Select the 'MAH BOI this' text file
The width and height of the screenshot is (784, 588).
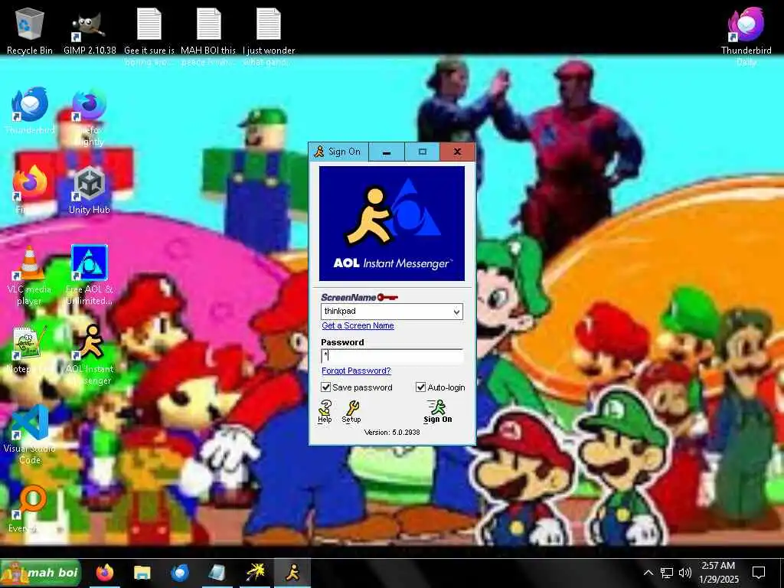[208, 35]
